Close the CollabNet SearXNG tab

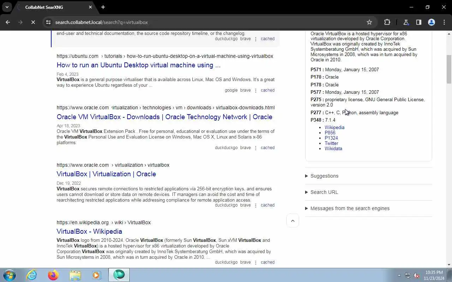tap(90, 7)
